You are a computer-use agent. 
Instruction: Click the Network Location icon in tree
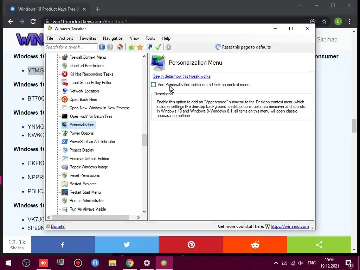tap(65, 91)
